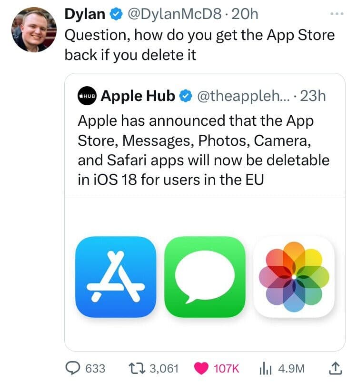The height and width of the screenshot is (383, 357).
Task: Retweet using the repost arrows icon
Action: pos(137,368)
